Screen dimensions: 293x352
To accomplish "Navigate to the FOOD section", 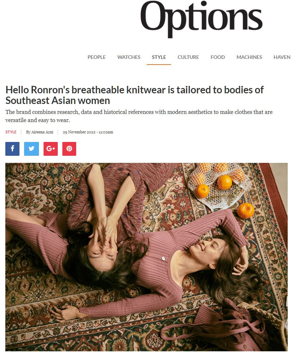I will (218, 57).
